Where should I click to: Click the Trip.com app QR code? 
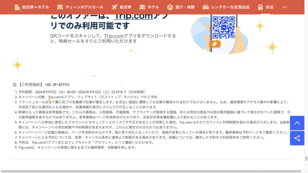point(224,27)
